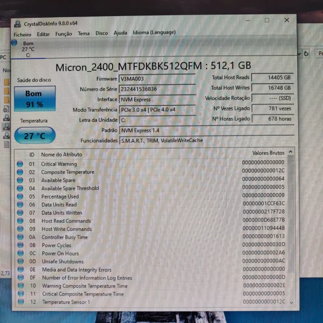323x323 pixels.
Task: Maximize the CrystalDiskInfo window
Action: (267, 20)
